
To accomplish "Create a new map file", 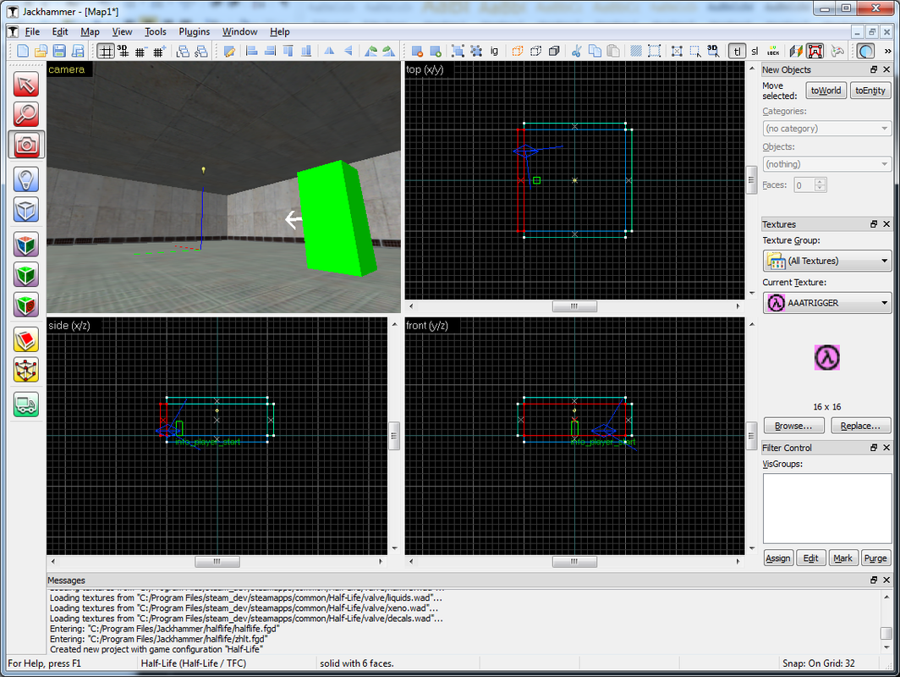I will (22, 51).
